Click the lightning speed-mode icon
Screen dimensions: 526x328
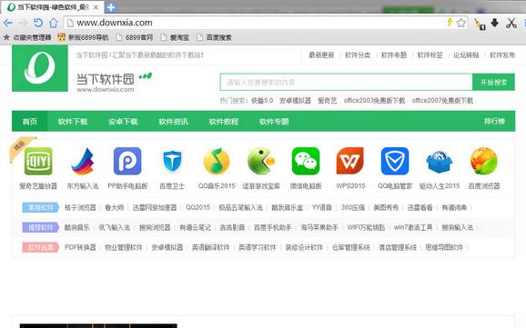[450, 23]
